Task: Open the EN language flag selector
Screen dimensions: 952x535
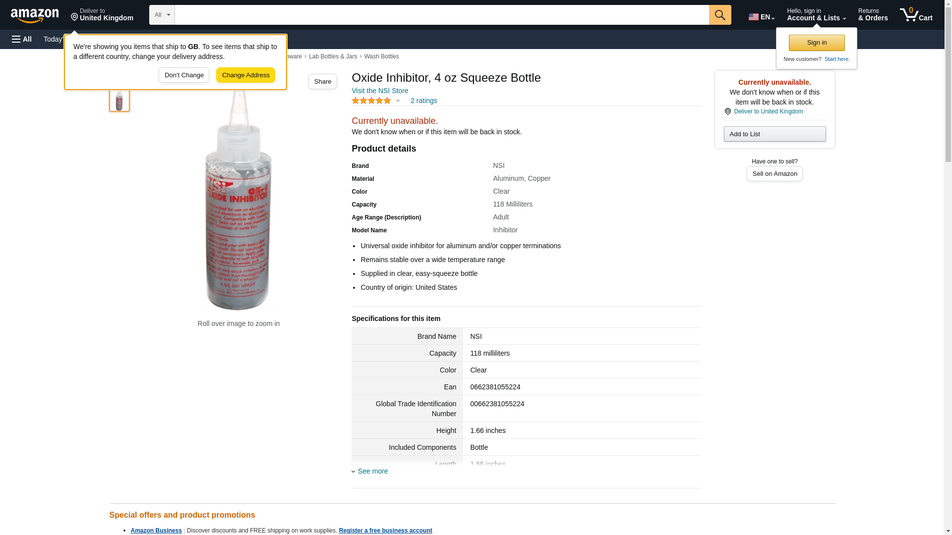Action: click(x=761, y=17)
